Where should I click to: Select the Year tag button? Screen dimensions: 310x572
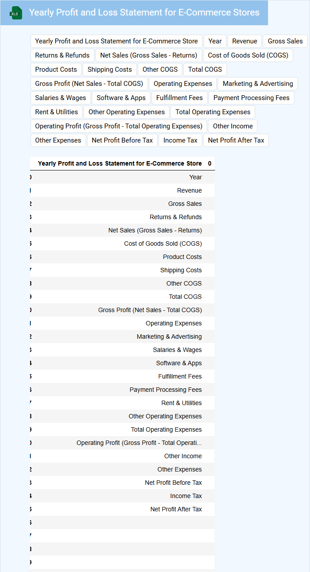click(215, 41)
